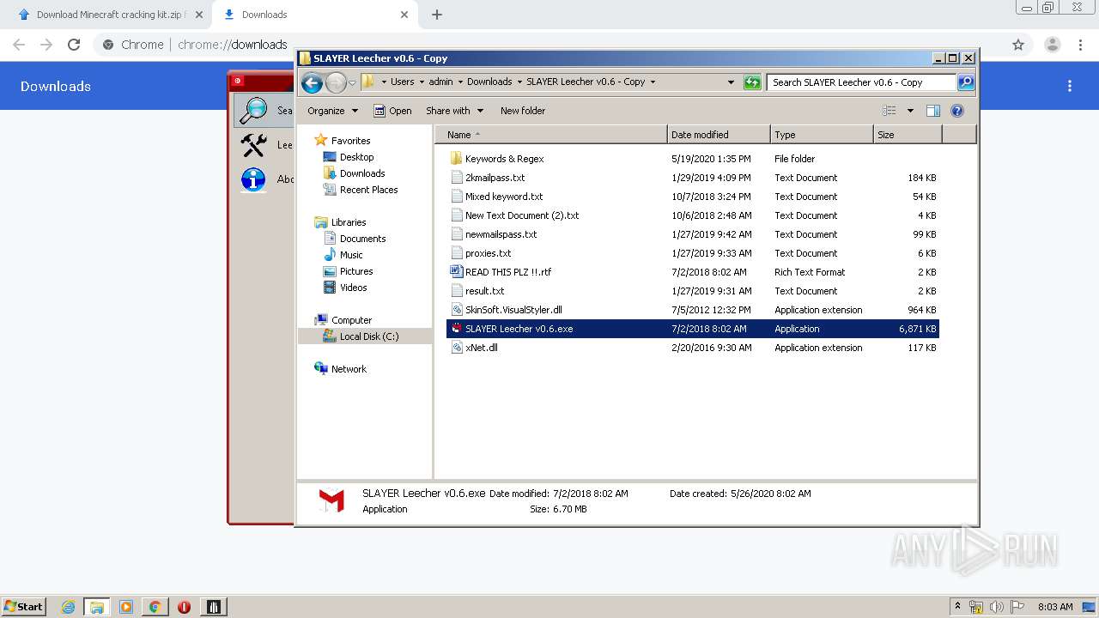The image size is (1099, 618).
Task: Expand the arrow after Downloads in address path
Action: point(519,82)
